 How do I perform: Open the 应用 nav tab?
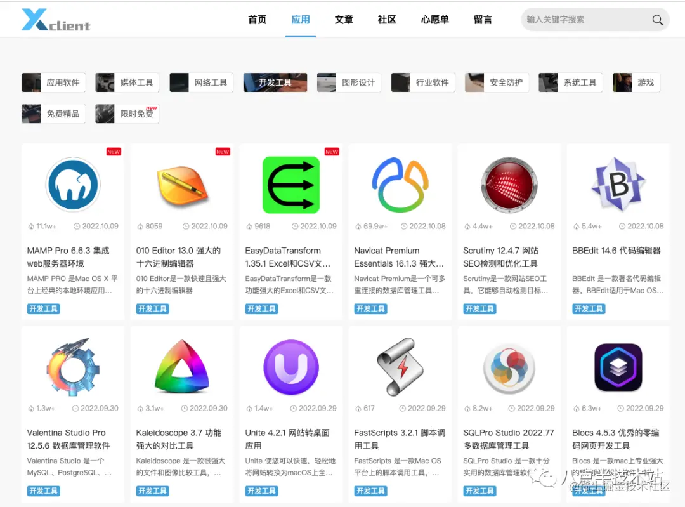tap(301, 20)
